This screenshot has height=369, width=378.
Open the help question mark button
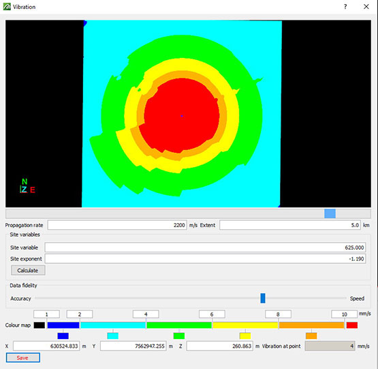pos(345,7)
